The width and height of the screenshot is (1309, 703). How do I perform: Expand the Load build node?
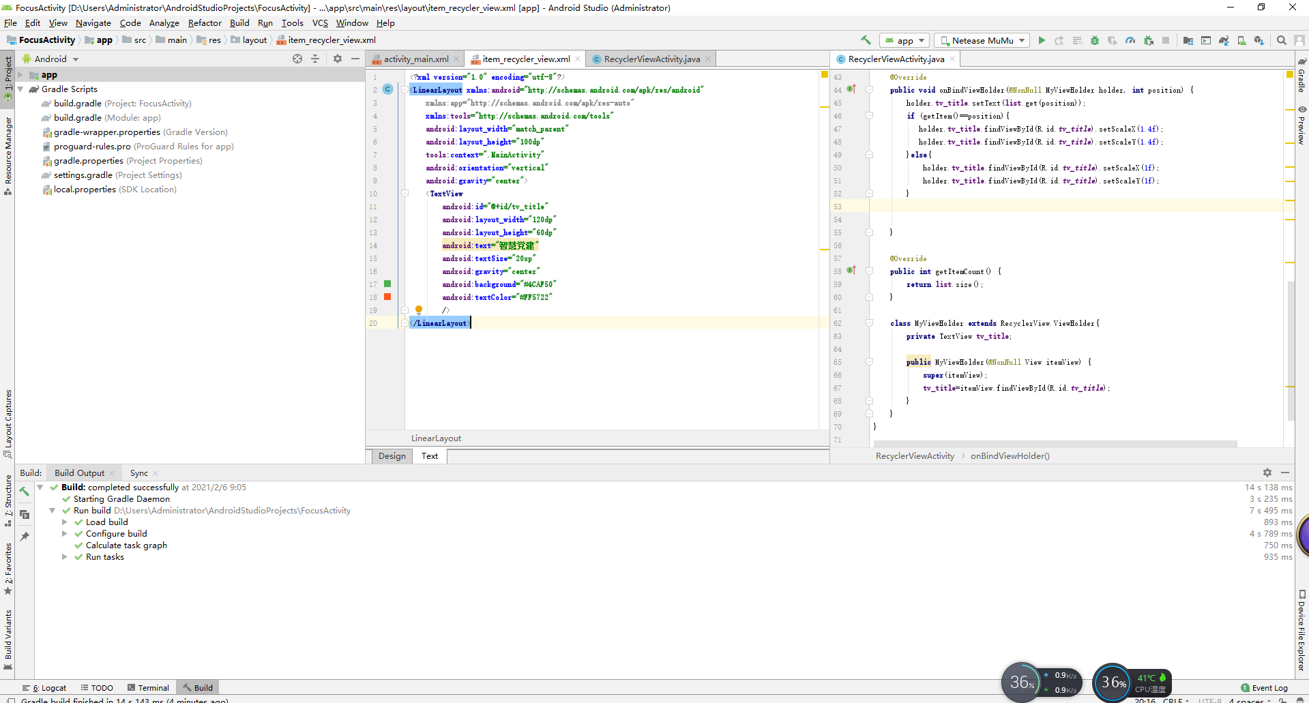(65, 522)
